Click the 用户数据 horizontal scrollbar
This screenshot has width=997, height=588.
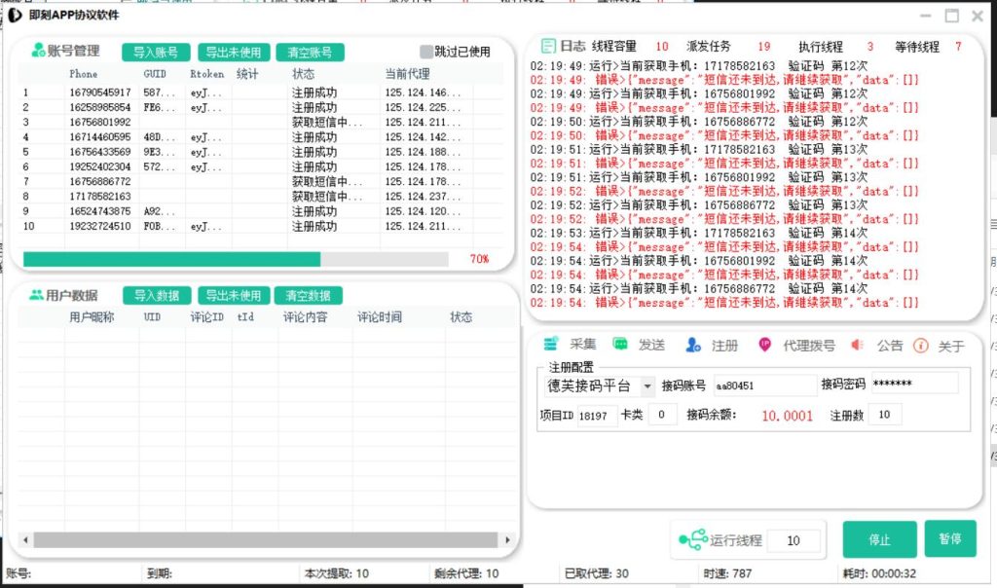pyautogui.click(x=263, y=538)
